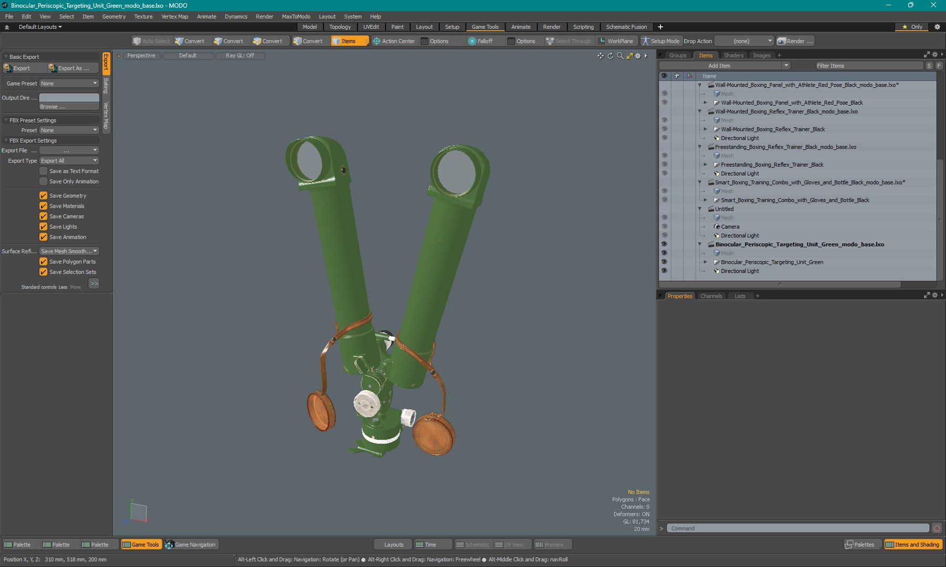Open the Game Tools palette
Image resolution: width=946 pixels, height=567 pixels.
coord(140,544)
